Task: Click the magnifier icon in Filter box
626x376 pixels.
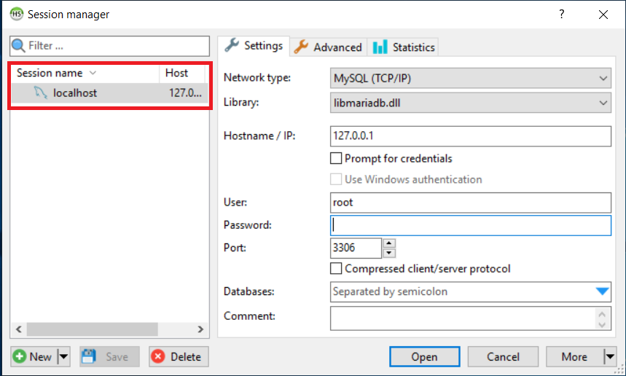Action: click(x=18, y=45)
